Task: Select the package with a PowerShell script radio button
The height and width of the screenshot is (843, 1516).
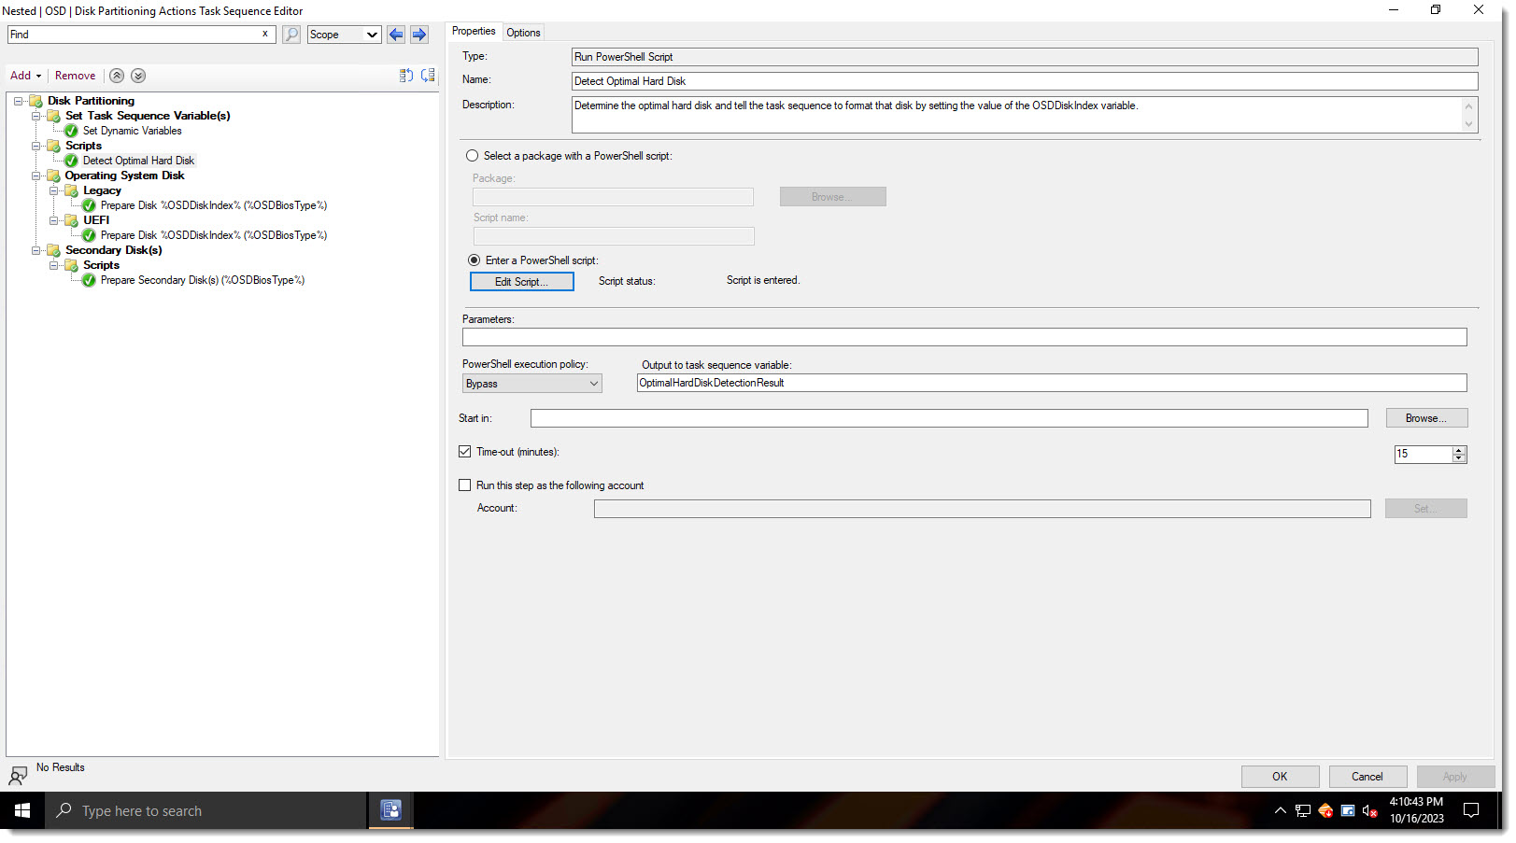Action: (473, 156)
